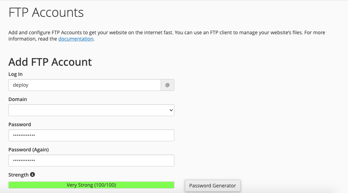The width and height of the screenshot is (348, 193).
Task: Focus the Password (Again) confirmation field
Action: coord(91,160)
